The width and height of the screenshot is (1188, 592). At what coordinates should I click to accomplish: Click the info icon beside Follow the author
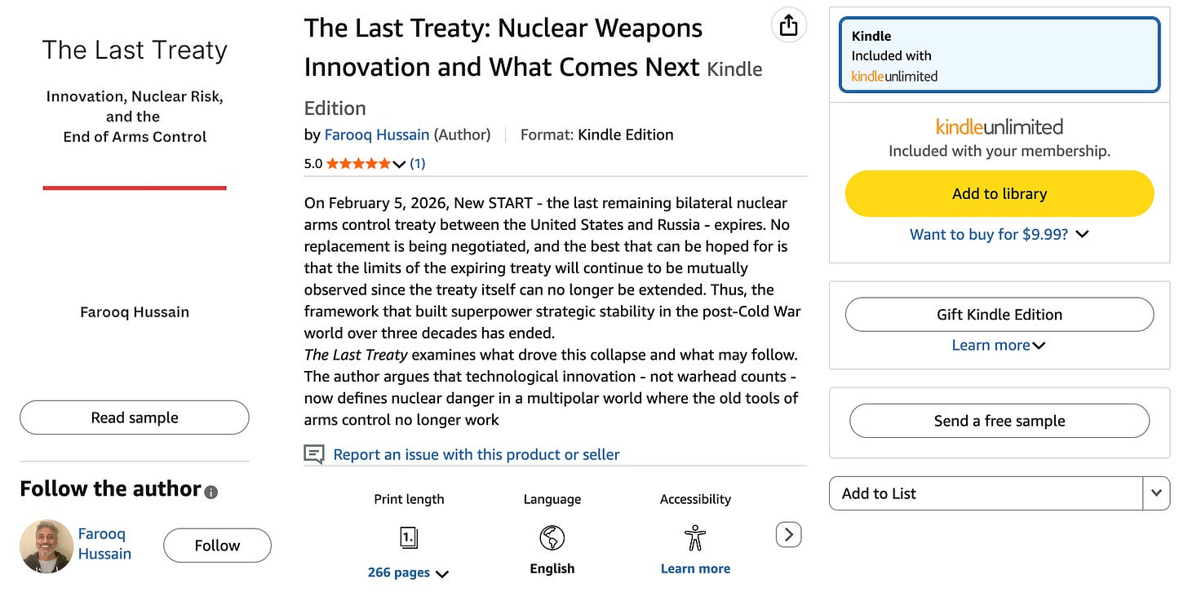pos(211,492)
